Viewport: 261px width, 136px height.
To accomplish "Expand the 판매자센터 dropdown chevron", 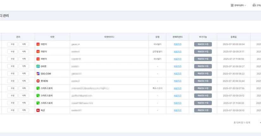I will (245, 5).
